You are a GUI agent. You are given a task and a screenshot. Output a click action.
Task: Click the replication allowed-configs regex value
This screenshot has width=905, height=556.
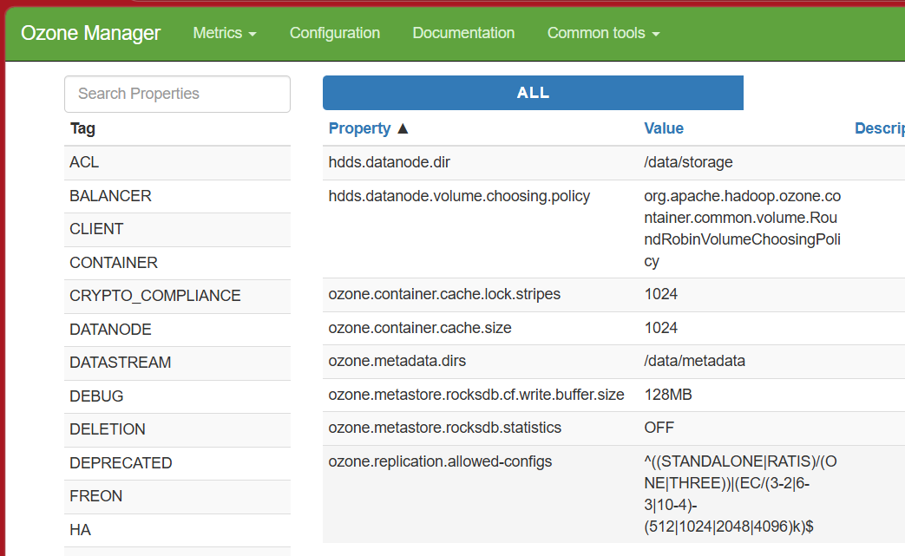740,494
